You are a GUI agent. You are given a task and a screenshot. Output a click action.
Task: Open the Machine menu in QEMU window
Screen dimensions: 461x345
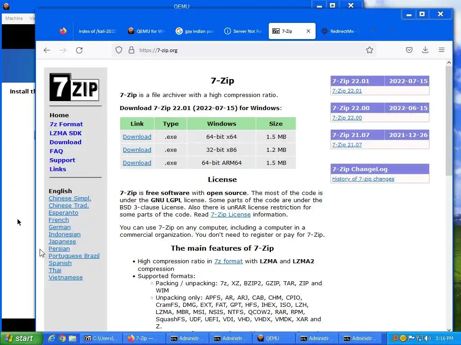click(x=14, y=18)
